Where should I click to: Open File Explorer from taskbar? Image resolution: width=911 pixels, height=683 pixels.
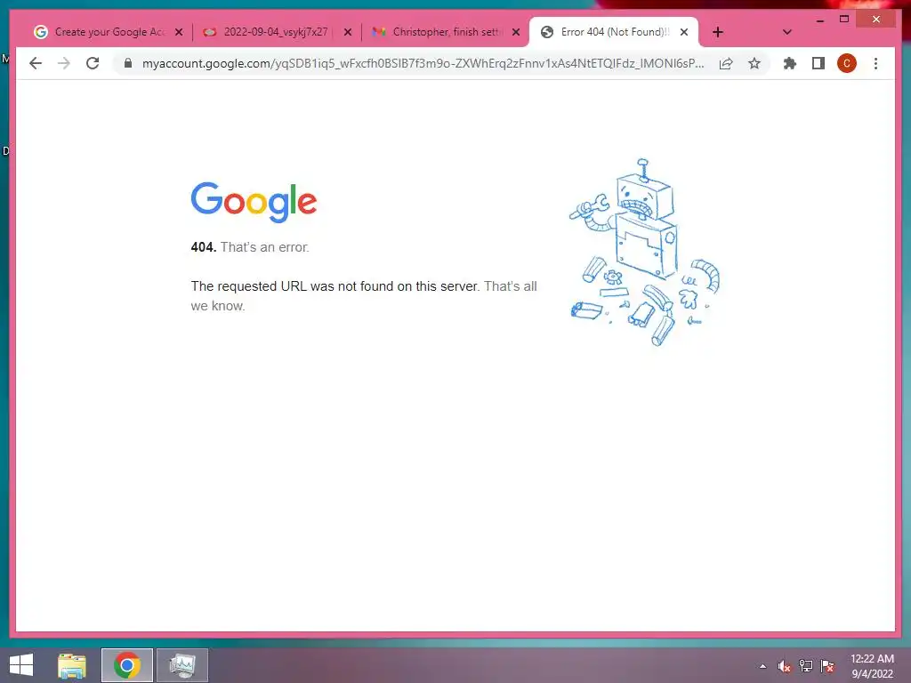[x=72, y=665]
